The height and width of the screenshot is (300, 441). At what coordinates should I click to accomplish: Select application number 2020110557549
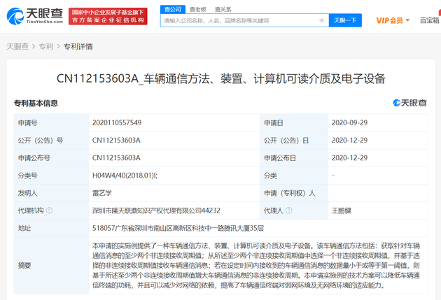pos(117,123)
